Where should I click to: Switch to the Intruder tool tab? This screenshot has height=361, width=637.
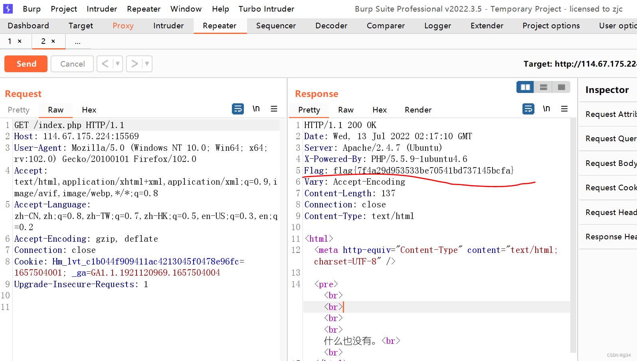(168, 26)
